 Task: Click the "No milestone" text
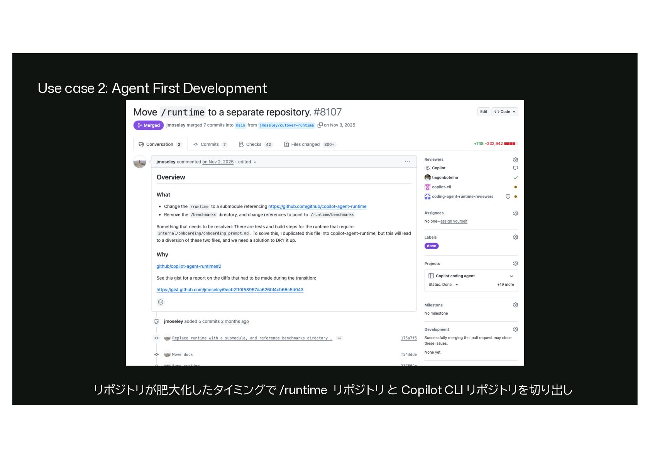[436, 314]
